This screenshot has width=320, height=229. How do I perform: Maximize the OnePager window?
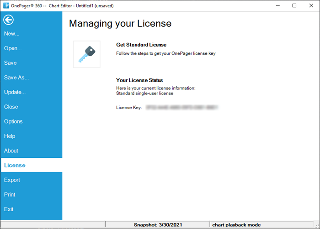point(294,5)
